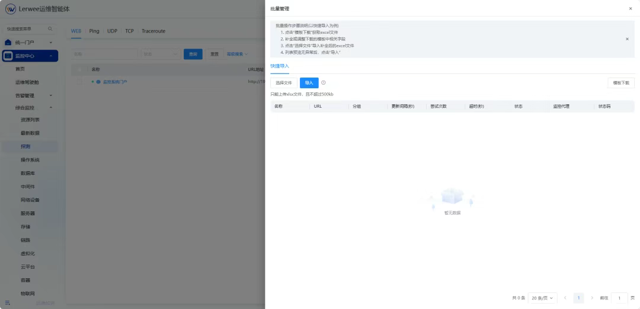Click the 统一门户 home icon
The height and width of the screenshot is (309, 640).
point(8,43)
